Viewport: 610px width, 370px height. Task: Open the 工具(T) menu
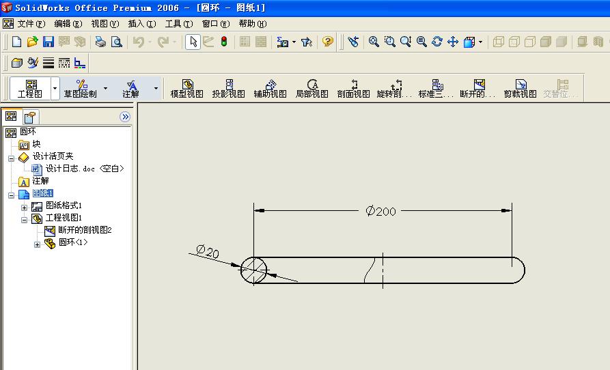click(179, 24)
